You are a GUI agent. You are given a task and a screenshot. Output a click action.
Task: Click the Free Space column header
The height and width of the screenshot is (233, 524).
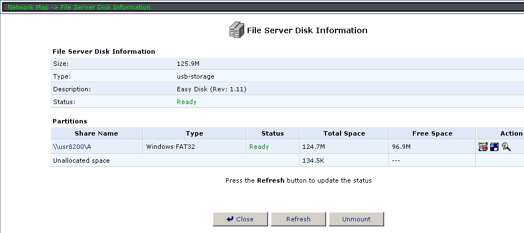pyautogui.click(x=432, y=133)
